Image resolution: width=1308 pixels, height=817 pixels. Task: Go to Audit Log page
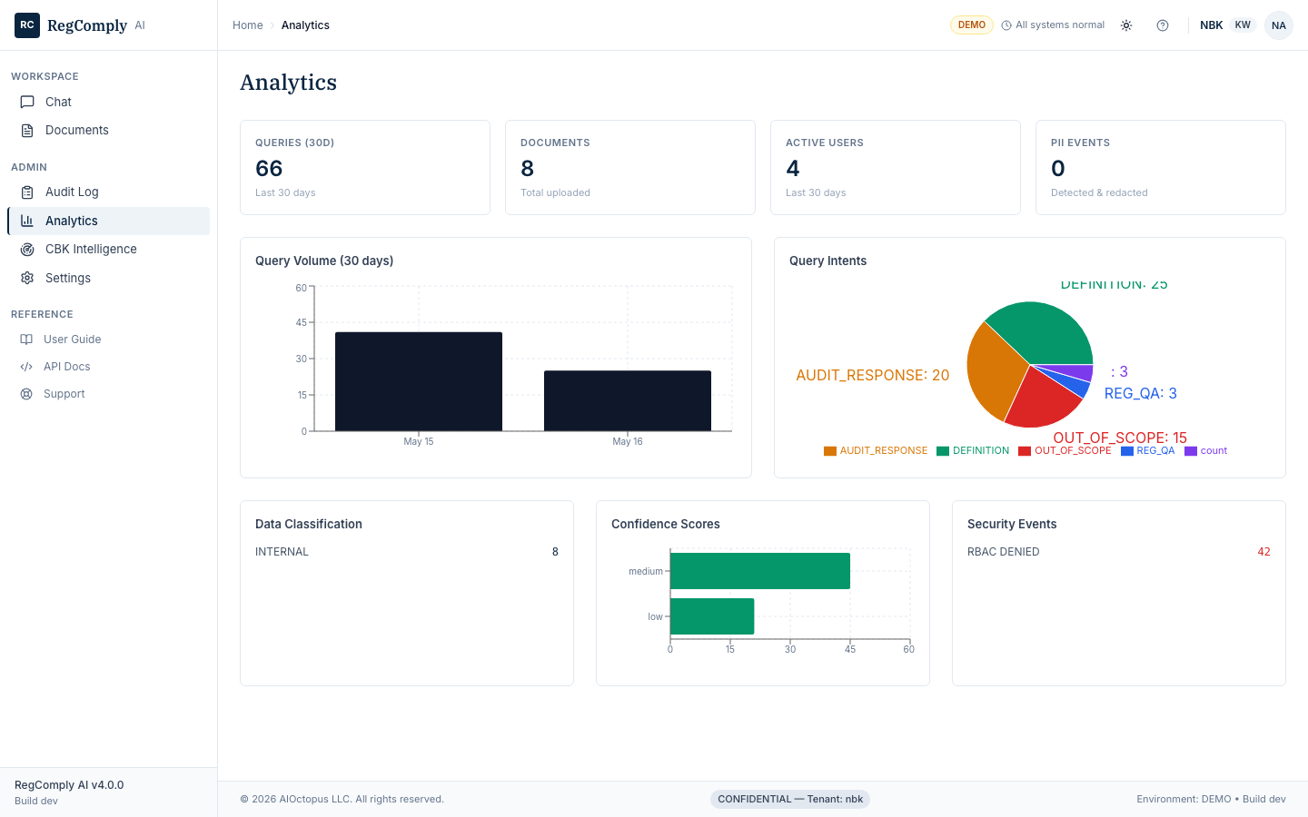108,192
